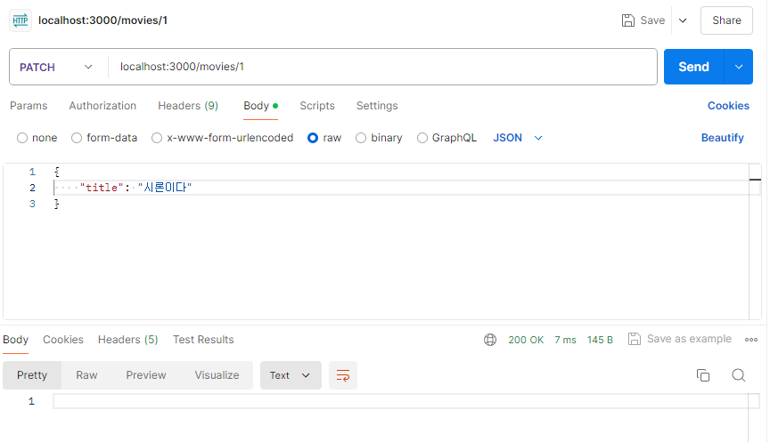
Task: Switch to the Authorization tab
Action: click(x=102, y=106)
